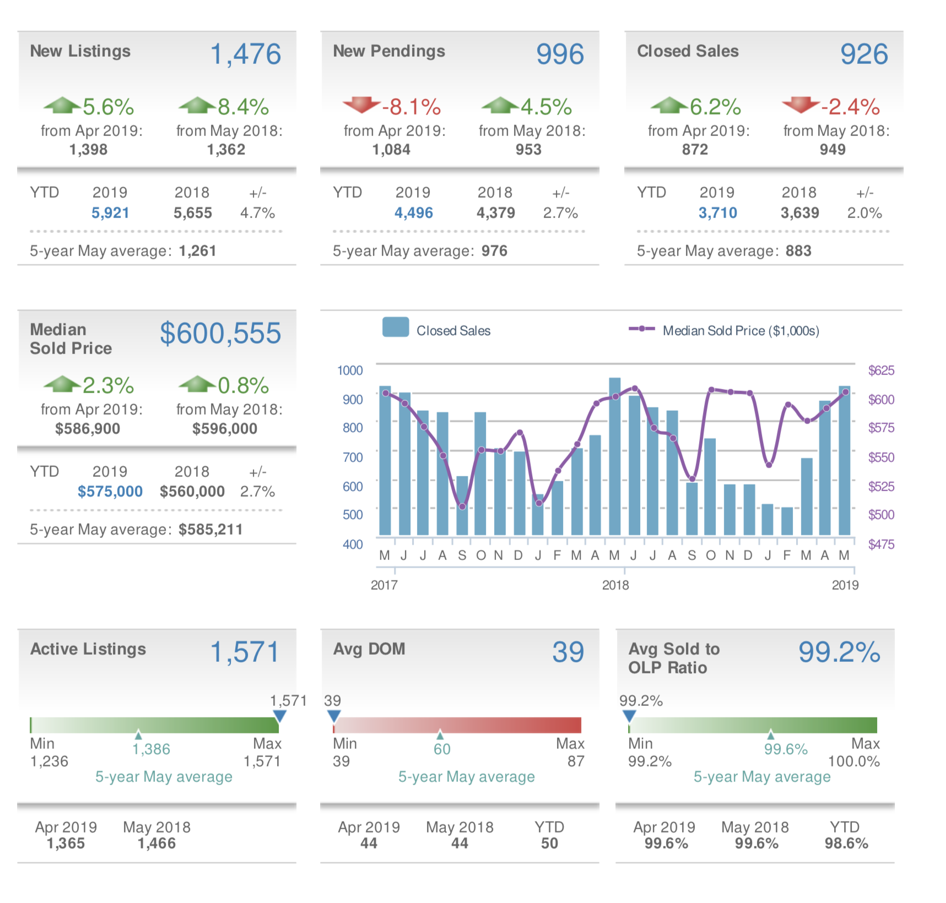Click the blue triangle marker on Avg DOM bar
Viewport: 946px width, 903px height.
click(x=334, y=716)
